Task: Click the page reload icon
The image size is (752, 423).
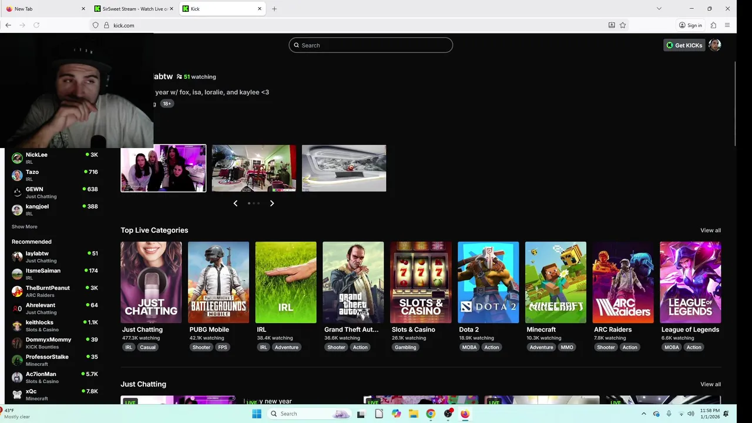Action: (x=36, y=25)
